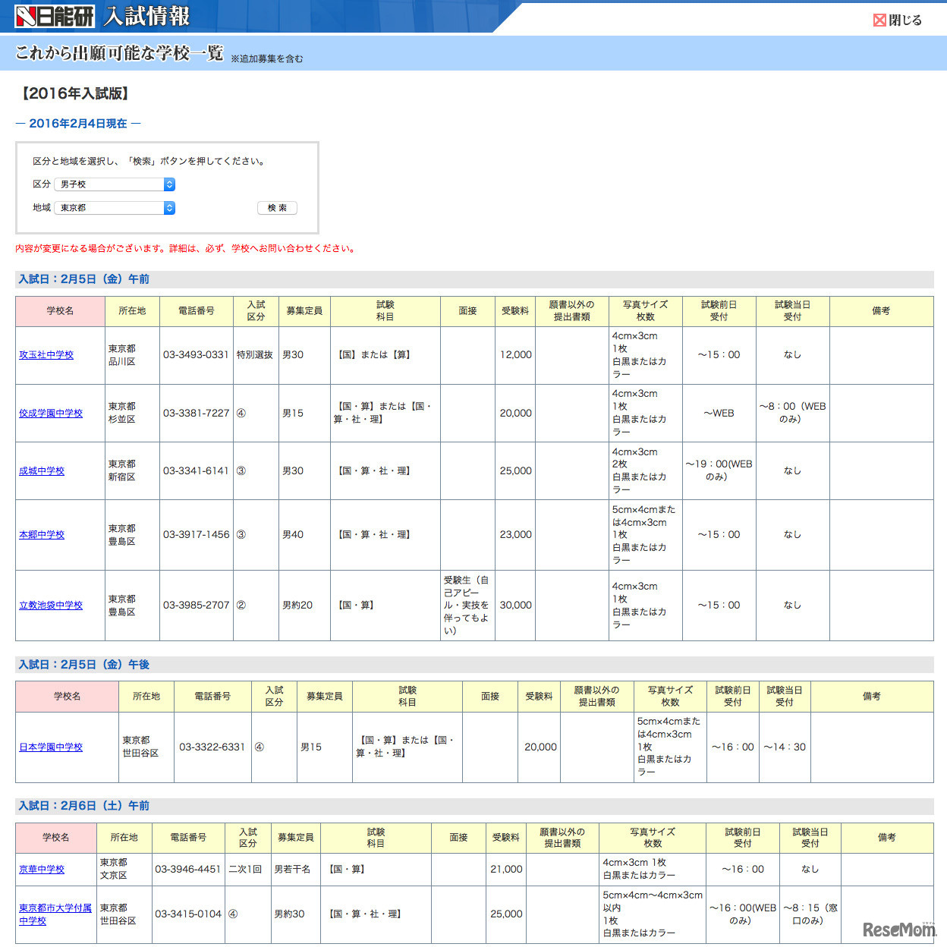
Task: Open the 立教池袋中学校 link
Action: pos(51,606)
